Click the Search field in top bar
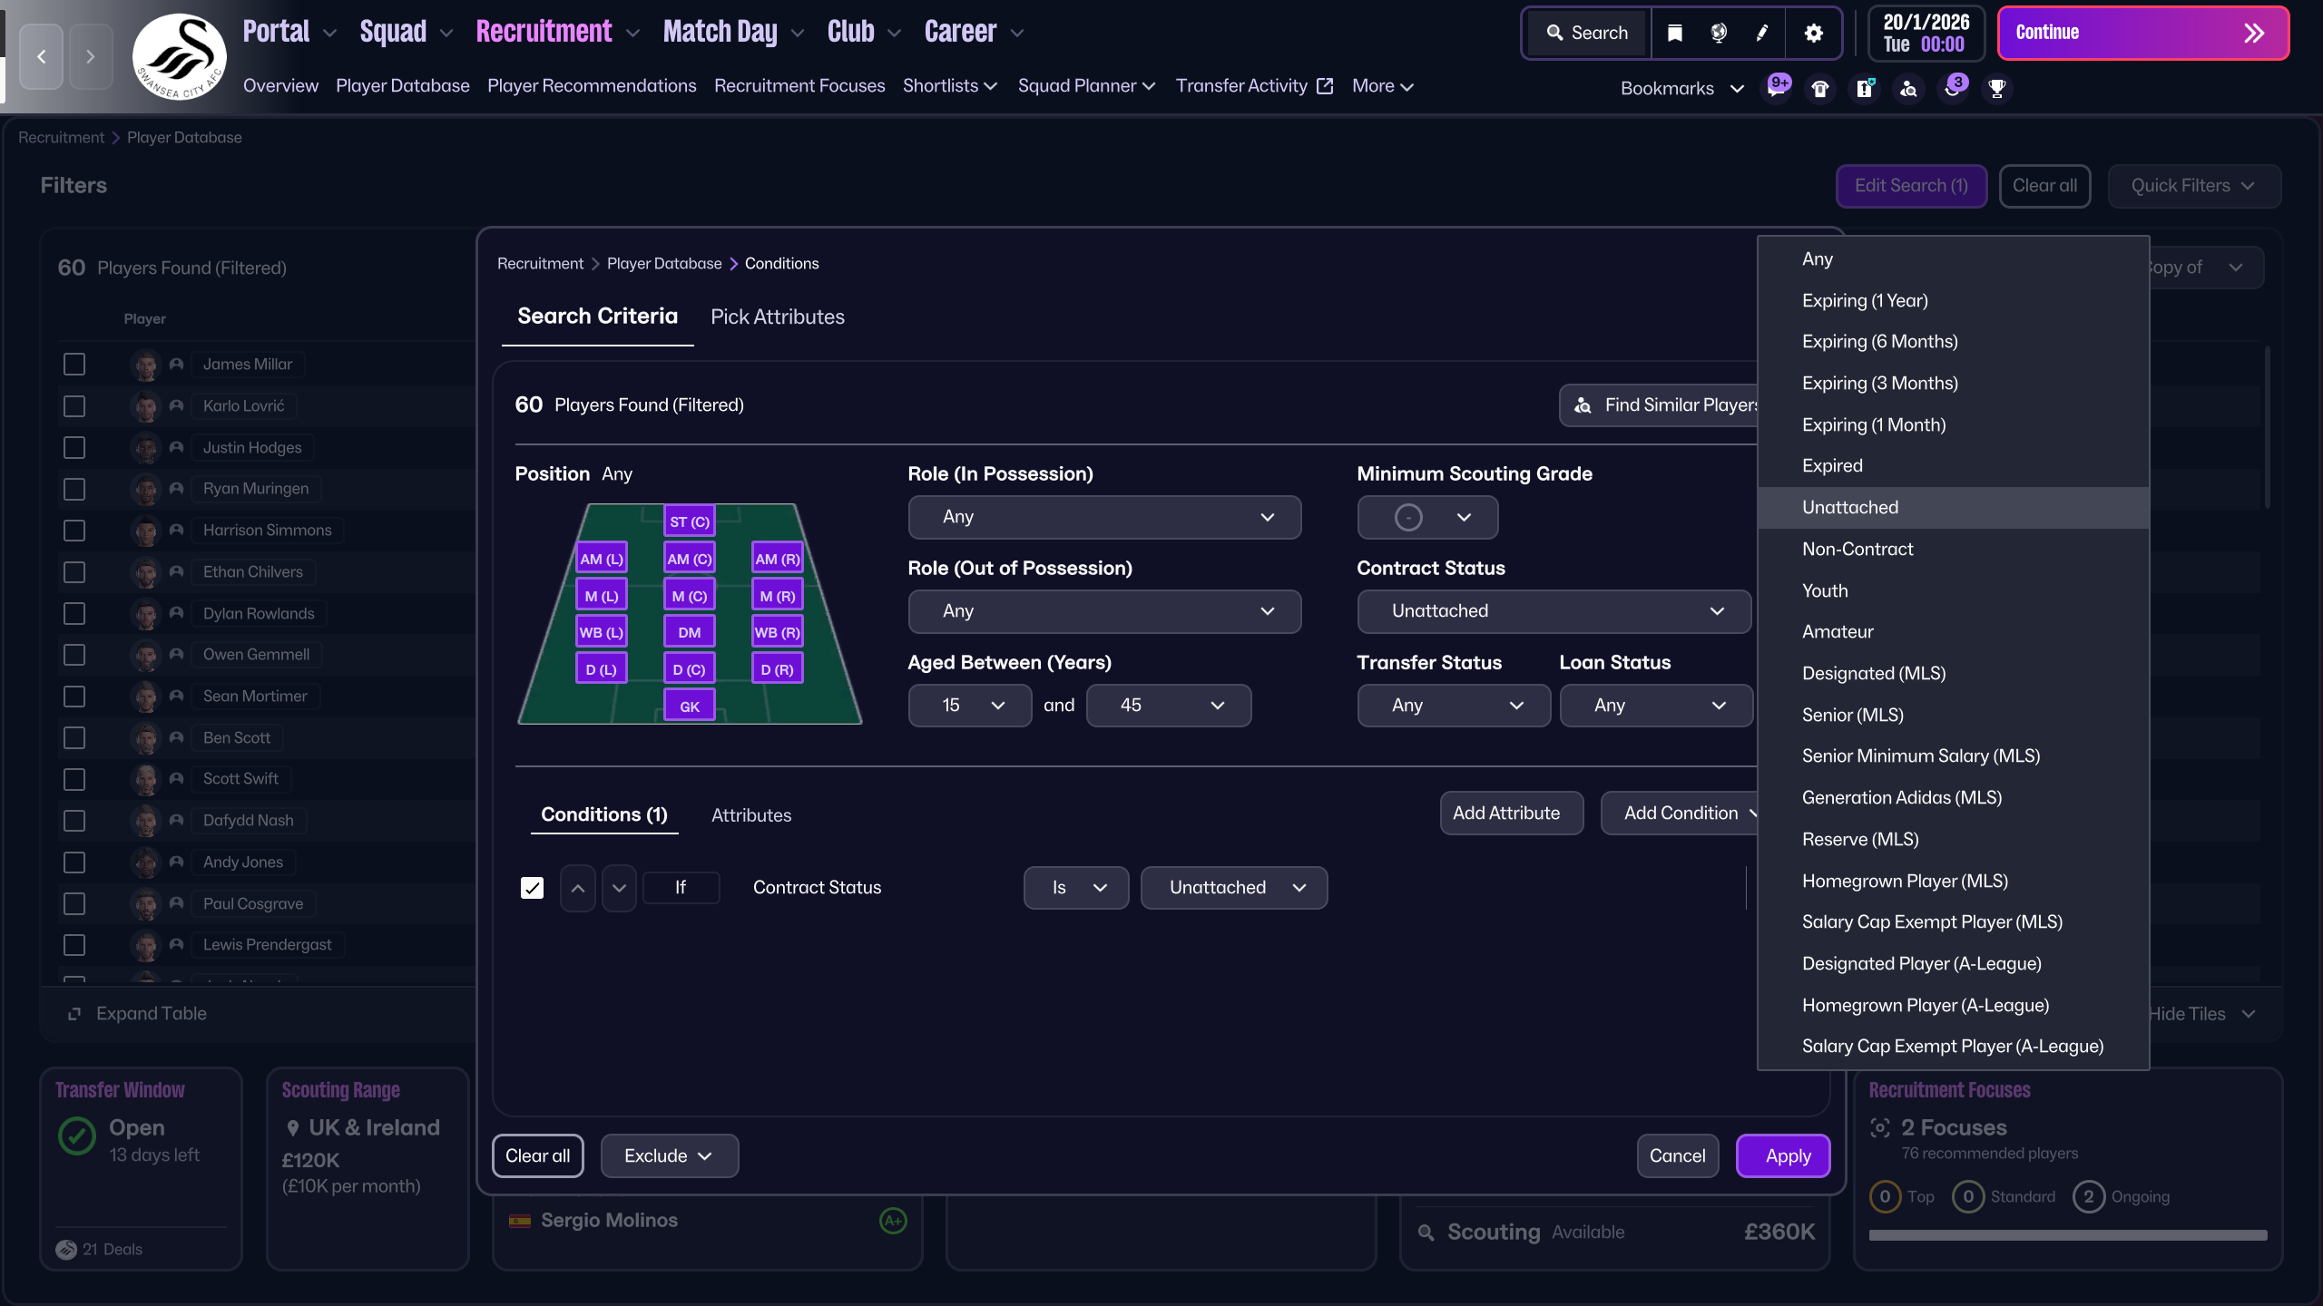2323x1306 pixels. click(x=1588, y=34)
